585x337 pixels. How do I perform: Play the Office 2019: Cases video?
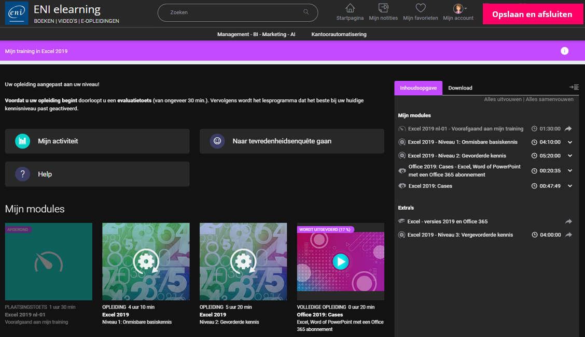coord(341,261)
